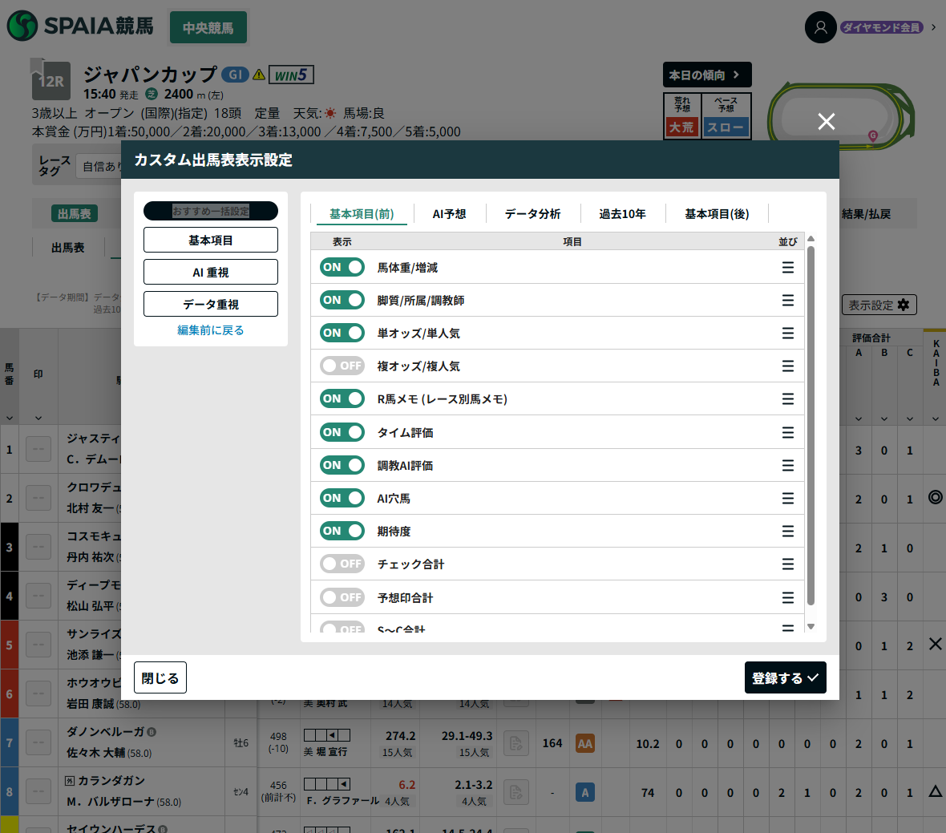
Task: Enable the 複オッズ/複人気 toggle
Action: (x=342, y=366)
